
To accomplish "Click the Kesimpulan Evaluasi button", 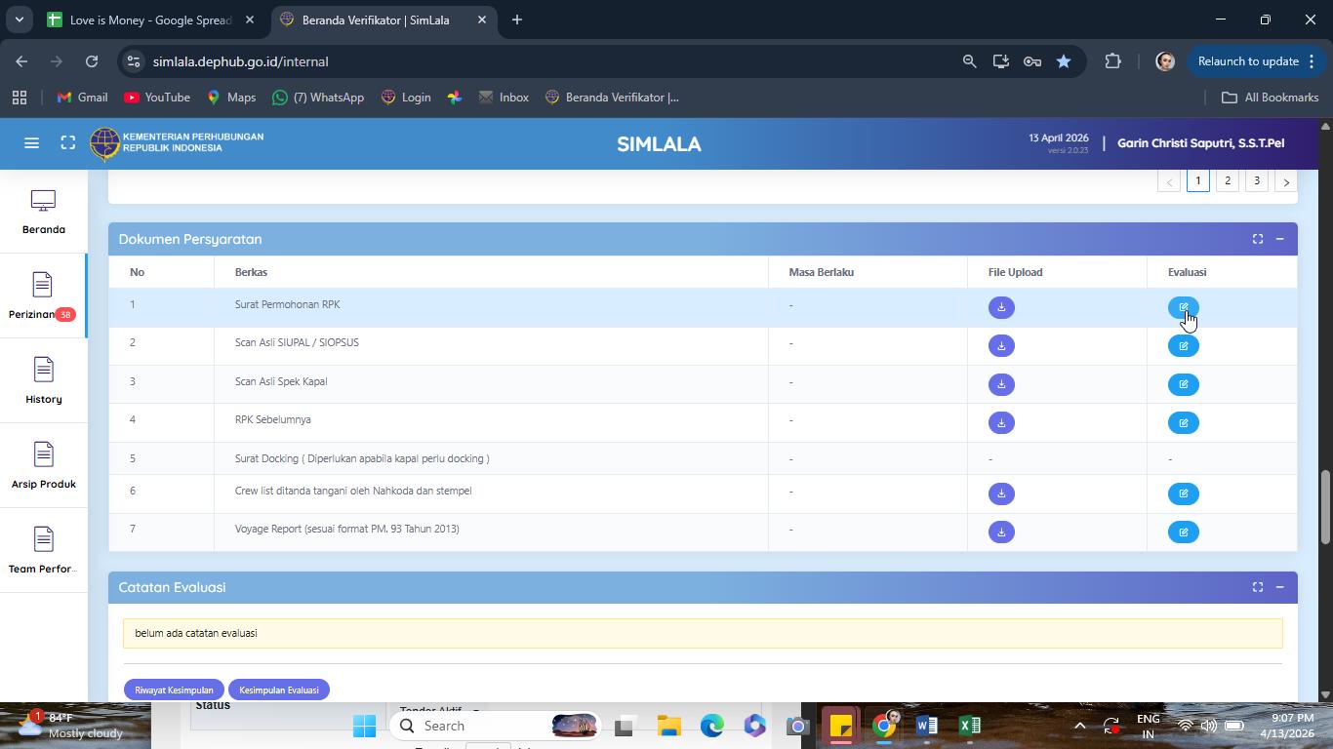I will pyautogui.click(x=279, y=690).
